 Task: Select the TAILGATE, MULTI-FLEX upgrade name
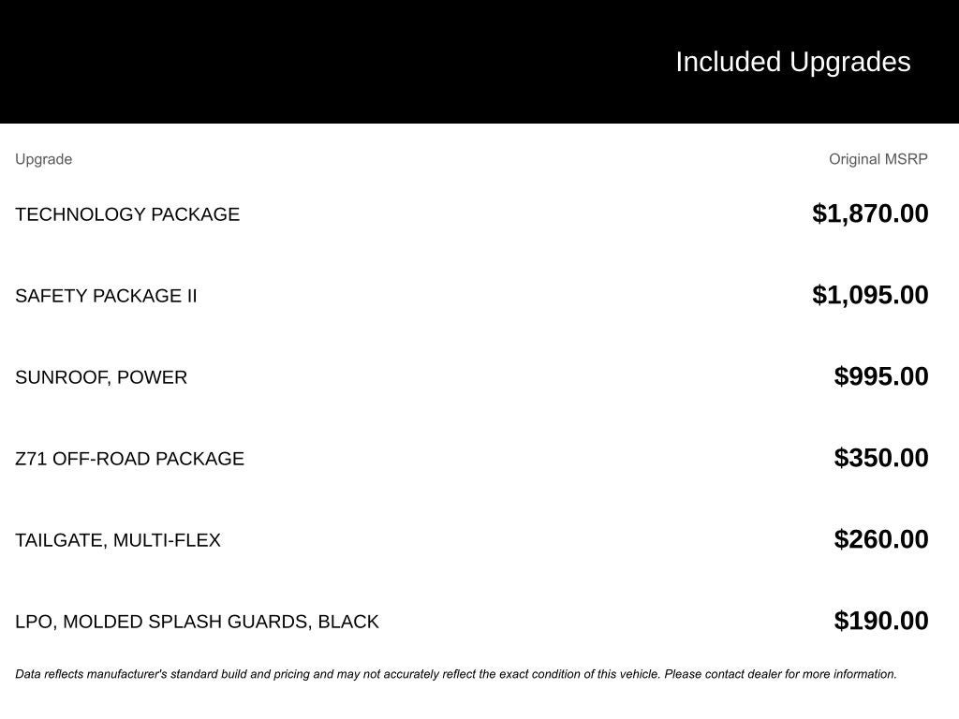pyautogui.click(x=118, y=540)
